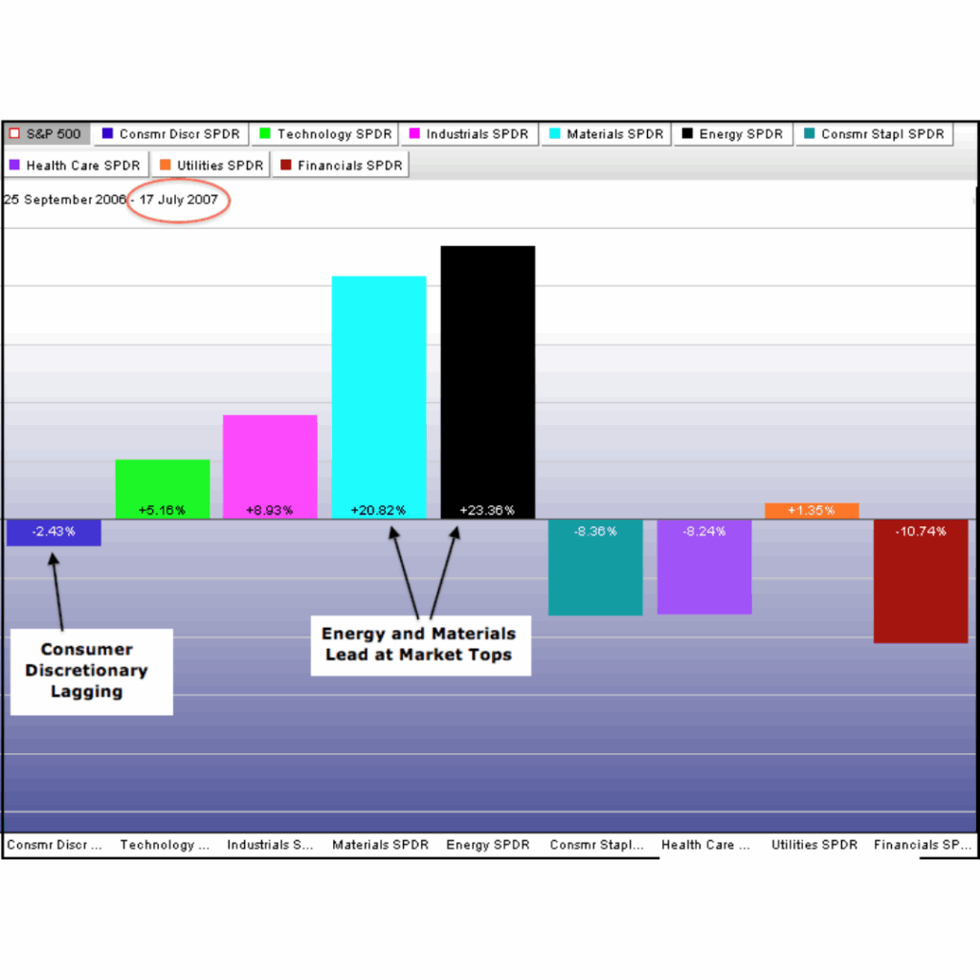
Task: Click the purple Health Care SPDR swatch
Action: point(14,166)
